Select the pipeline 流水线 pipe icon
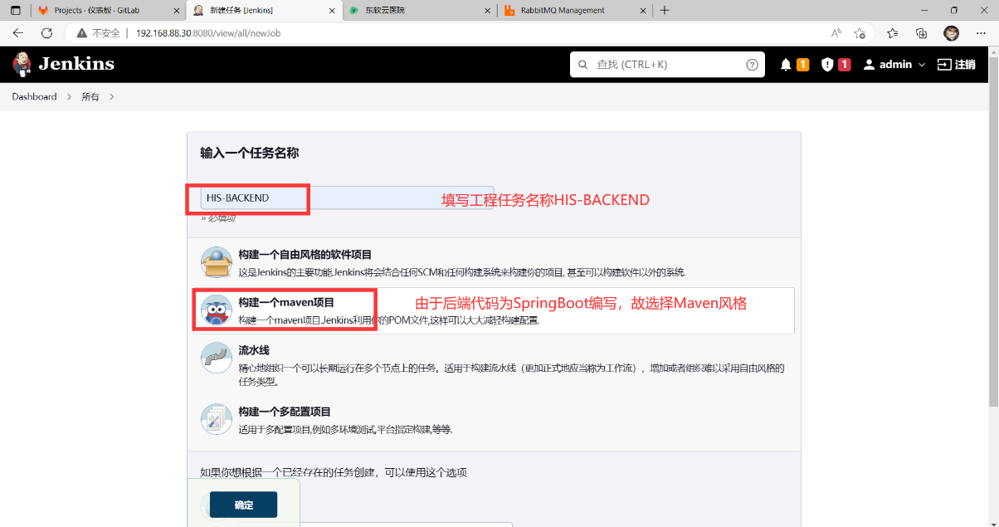999x527 pixels. tap(217, 359)
